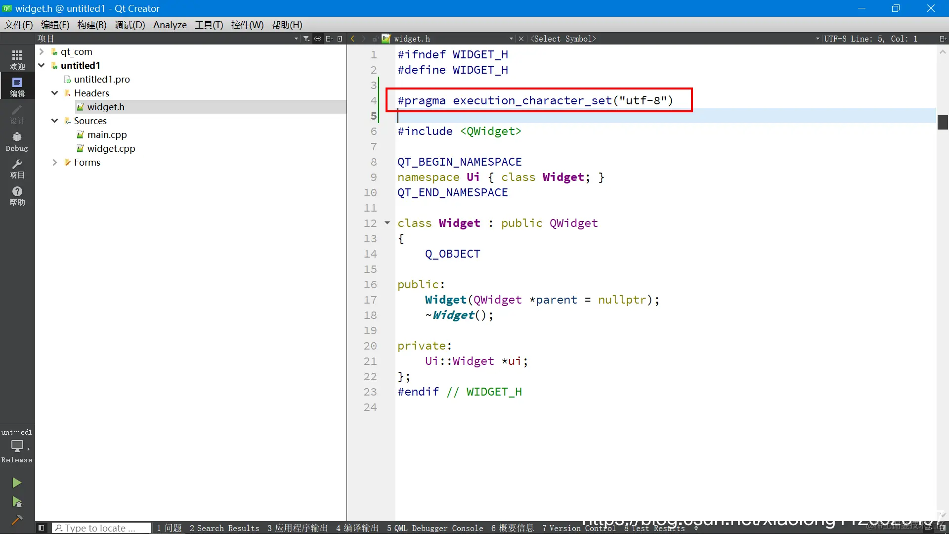Click the Start Debugging run icon
The width and height of the screenshot is (949, 534).
click(x=17, y=502)
